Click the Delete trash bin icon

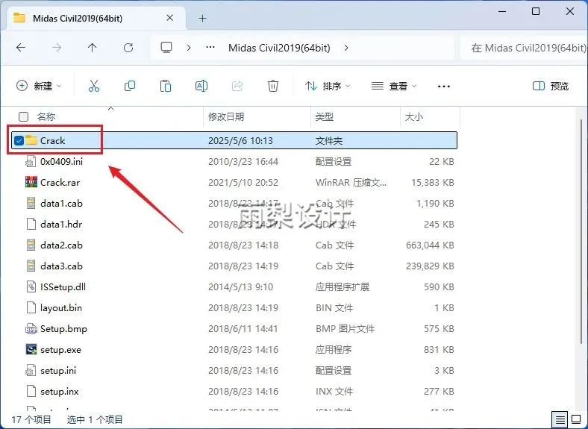pyautogui.click(x=273, y=87)
